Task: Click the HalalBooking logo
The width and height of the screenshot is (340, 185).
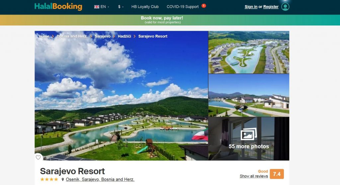Action: pos(58,7)
